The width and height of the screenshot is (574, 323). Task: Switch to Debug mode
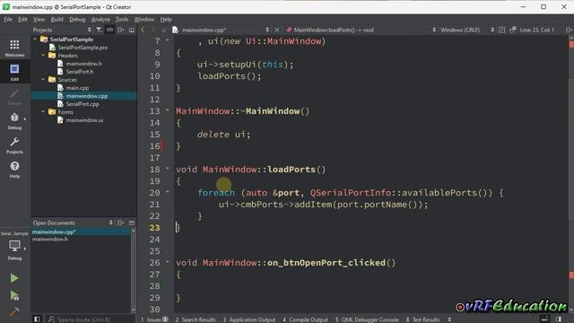[14, 121]
